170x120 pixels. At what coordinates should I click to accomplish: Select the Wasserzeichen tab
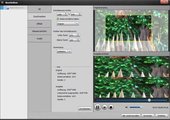(39, 31)
